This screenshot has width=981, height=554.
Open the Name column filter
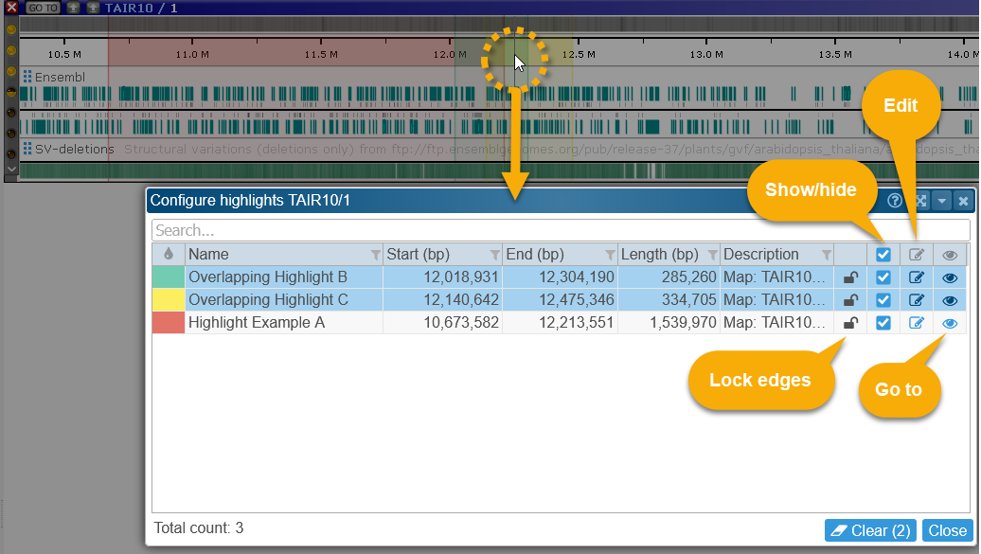pos(376,255)
